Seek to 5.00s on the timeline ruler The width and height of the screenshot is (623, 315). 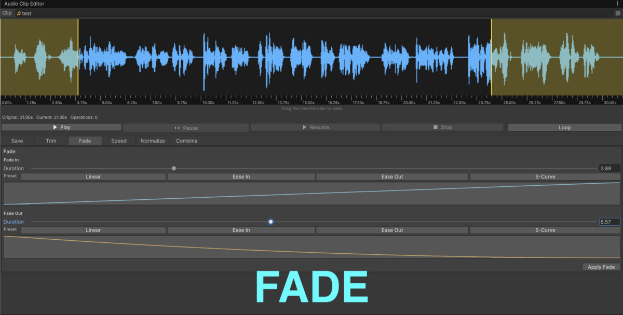(107, 102)
